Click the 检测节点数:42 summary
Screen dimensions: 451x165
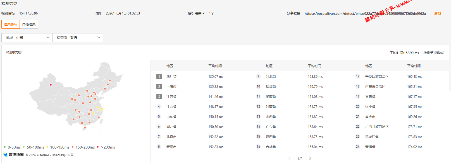(434, 53)
